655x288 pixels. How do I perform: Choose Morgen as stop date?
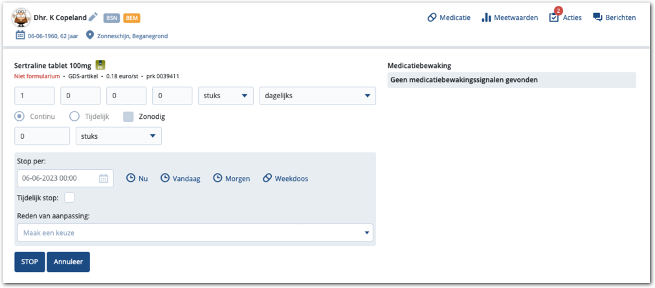pos(231,178)
